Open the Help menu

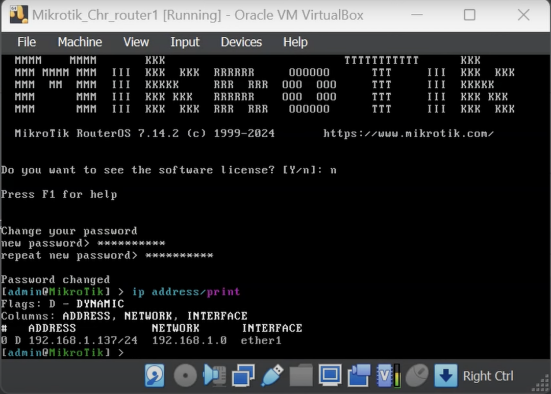(295, 42)
